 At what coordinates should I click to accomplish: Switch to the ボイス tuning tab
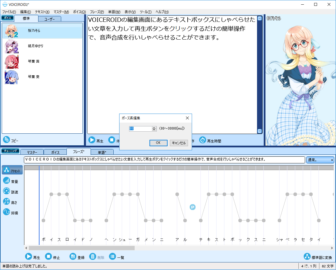55,152
